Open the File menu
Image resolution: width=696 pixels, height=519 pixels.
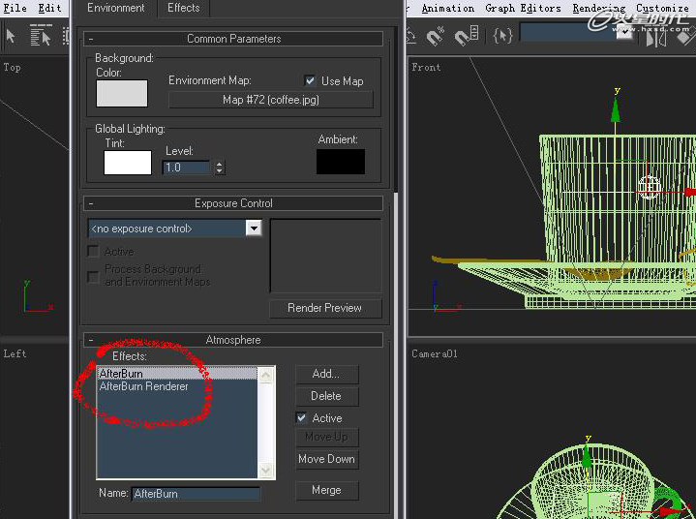[x=15, y=8]
